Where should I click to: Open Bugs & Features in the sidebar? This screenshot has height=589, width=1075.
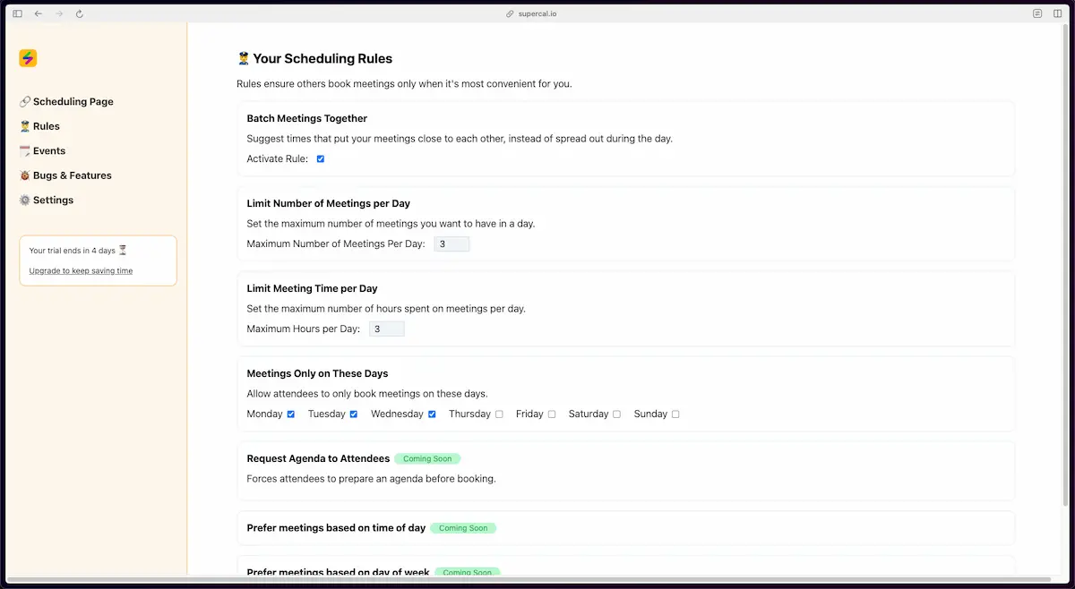(x=65, y=175)
